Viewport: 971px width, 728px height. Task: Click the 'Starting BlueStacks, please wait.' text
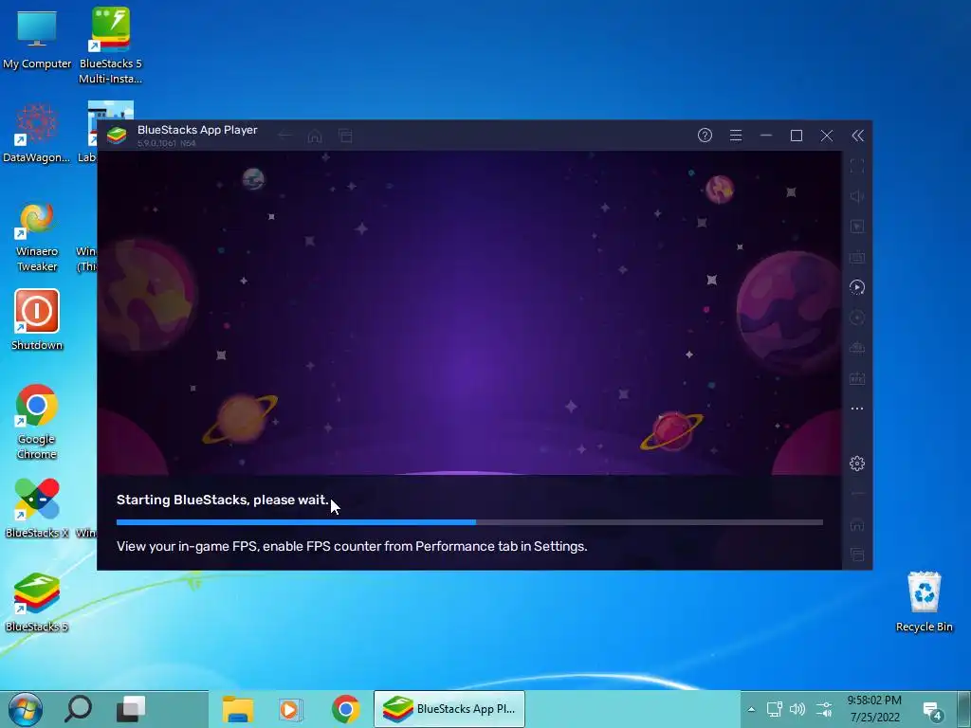tap(222, 500)
